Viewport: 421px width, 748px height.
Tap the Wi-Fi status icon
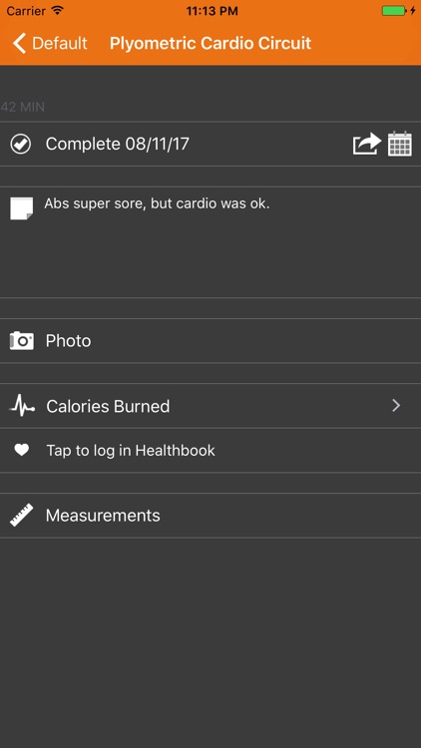pos(58,11)
